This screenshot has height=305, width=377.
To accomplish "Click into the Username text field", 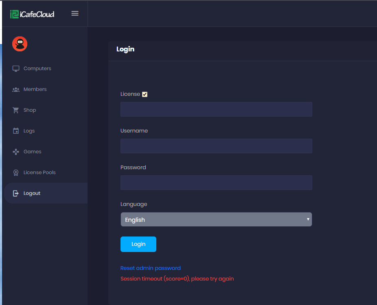I will point(216,146).
